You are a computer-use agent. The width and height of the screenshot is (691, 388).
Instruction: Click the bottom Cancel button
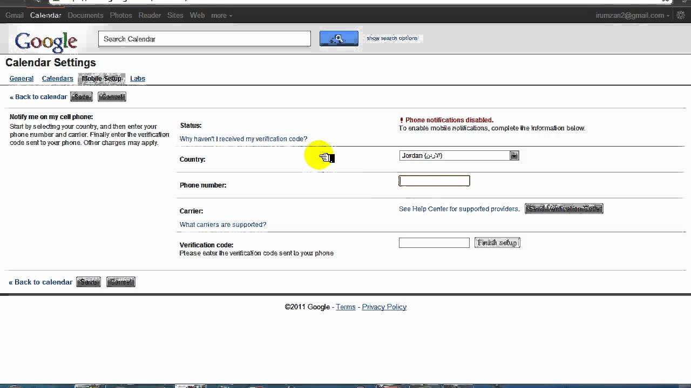point(121,282)
